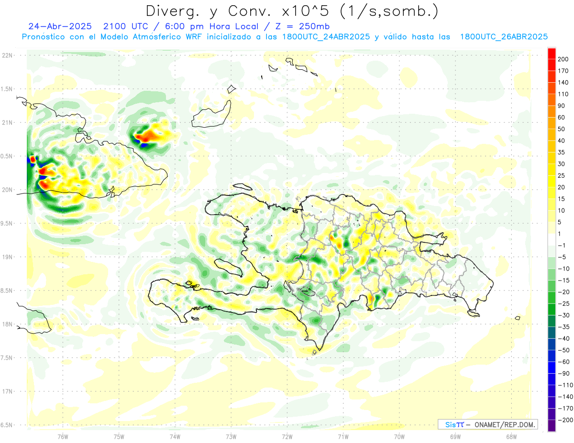Click the '1800UTC_26ABR2025' valid-until text

point(503,37)
